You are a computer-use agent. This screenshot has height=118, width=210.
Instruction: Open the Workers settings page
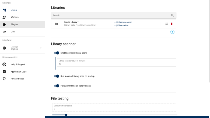coord(23,17)
